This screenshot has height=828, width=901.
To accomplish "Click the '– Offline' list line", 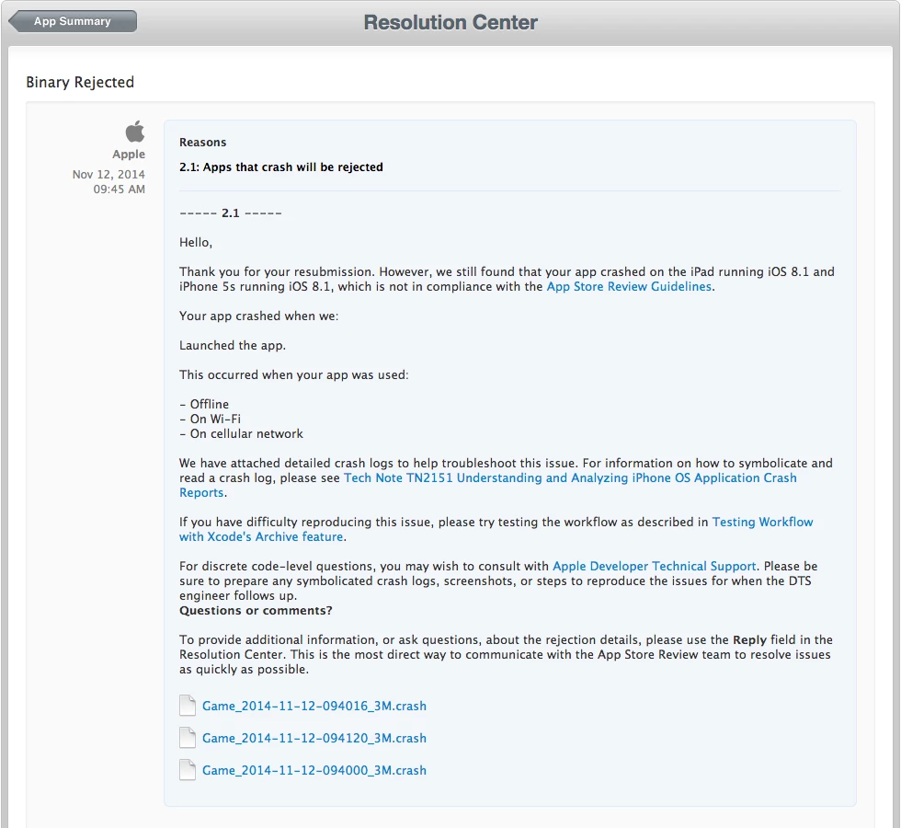I will (204, 404).
